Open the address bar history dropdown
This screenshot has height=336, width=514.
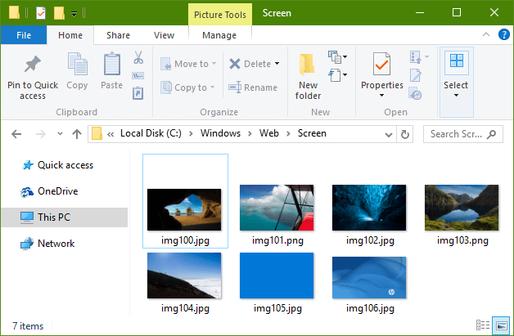pos(389,135)
